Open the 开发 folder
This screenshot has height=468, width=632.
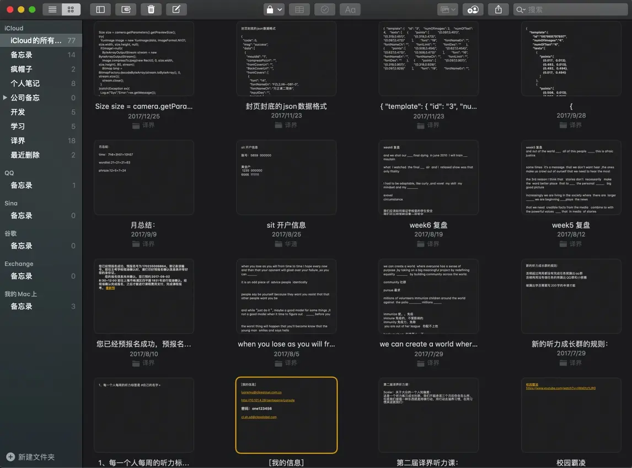41,112
